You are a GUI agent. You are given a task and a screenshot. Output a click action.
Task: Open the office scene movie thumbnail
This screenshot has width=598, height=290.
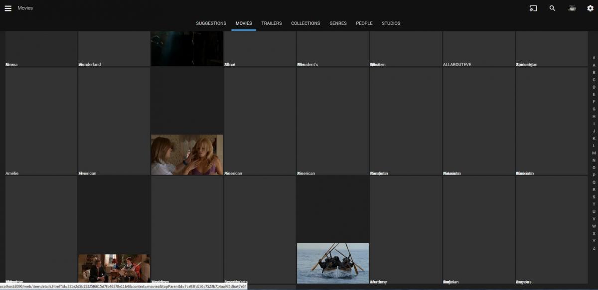click(x=114, y=268)
